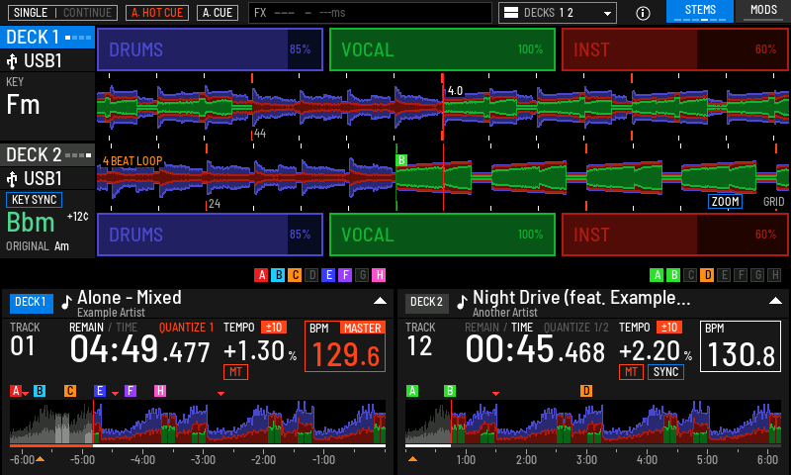Toggle KEY SYNC on Deck 2

click(34, 200)
